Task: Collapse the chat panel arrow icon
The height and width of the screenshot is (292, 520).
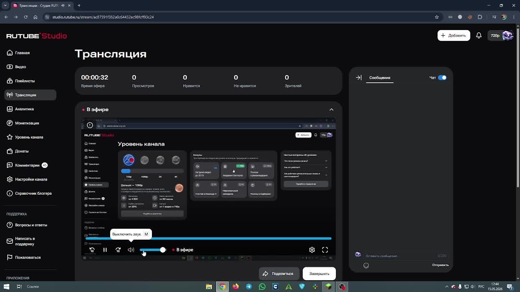Action: 358,77
